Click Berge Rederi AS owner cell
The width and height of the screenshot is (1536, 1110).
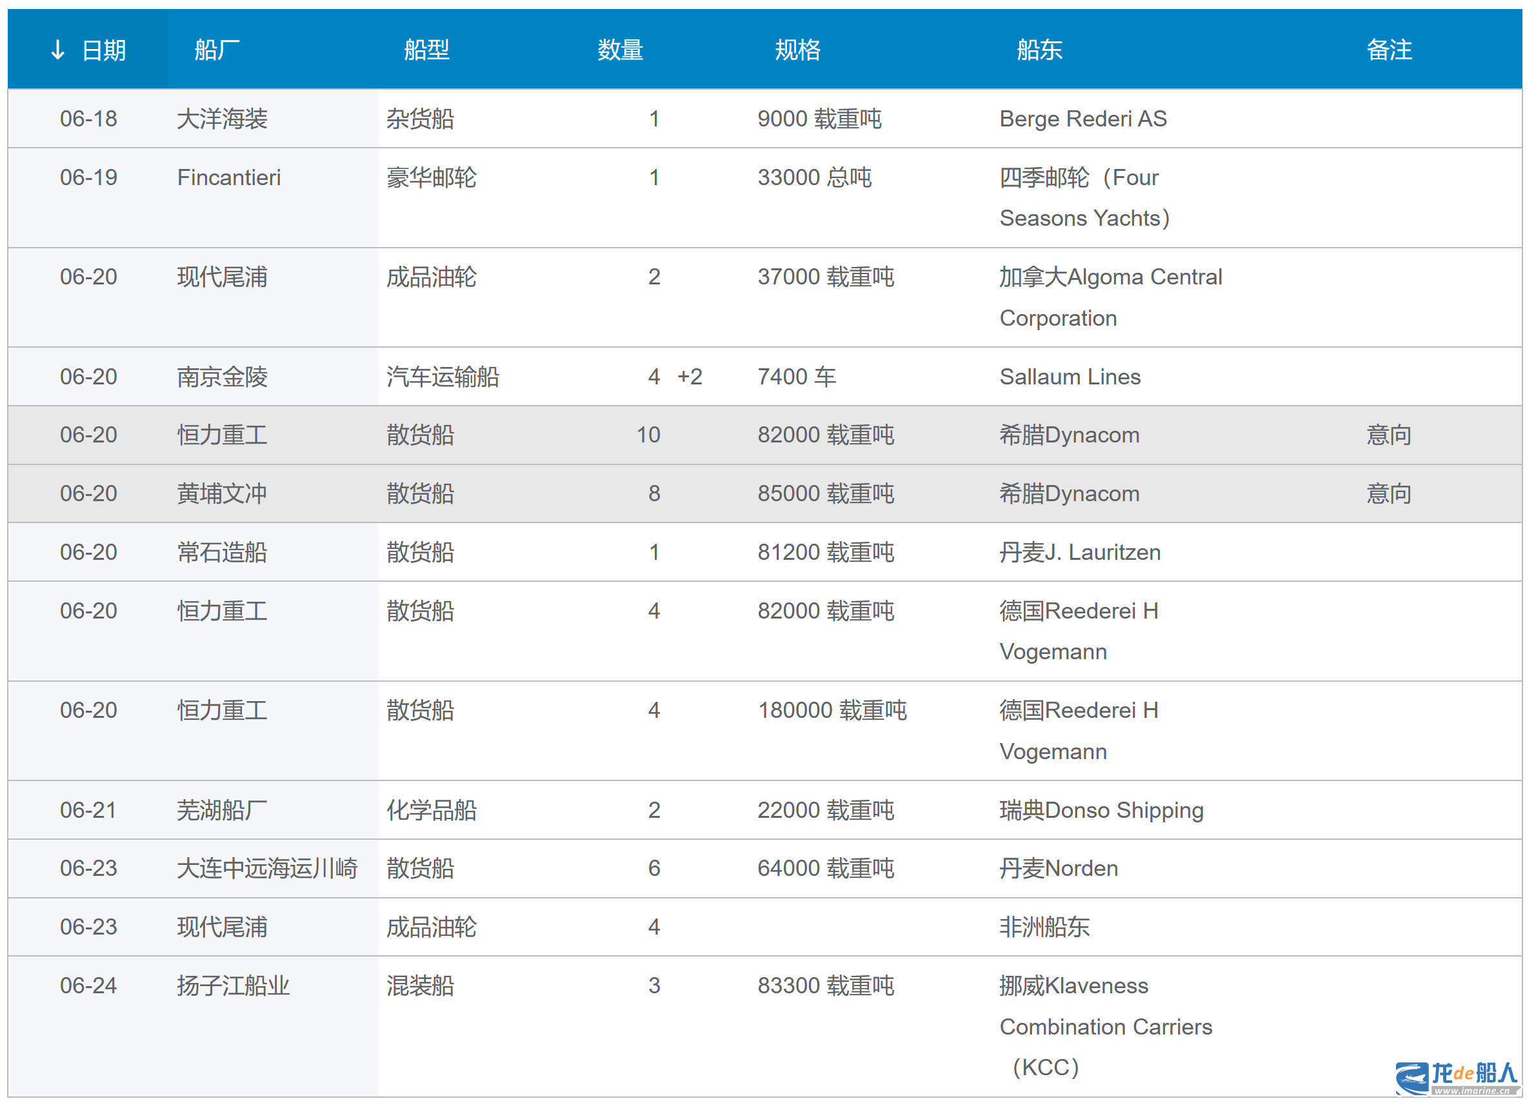(x=1082, y=119)
